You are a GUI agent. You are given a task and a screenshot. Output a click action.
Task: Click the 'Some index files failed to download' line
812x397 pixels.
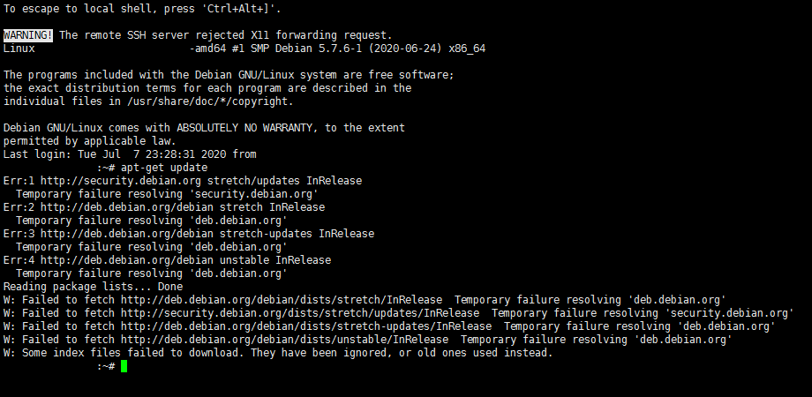[278, 353]
